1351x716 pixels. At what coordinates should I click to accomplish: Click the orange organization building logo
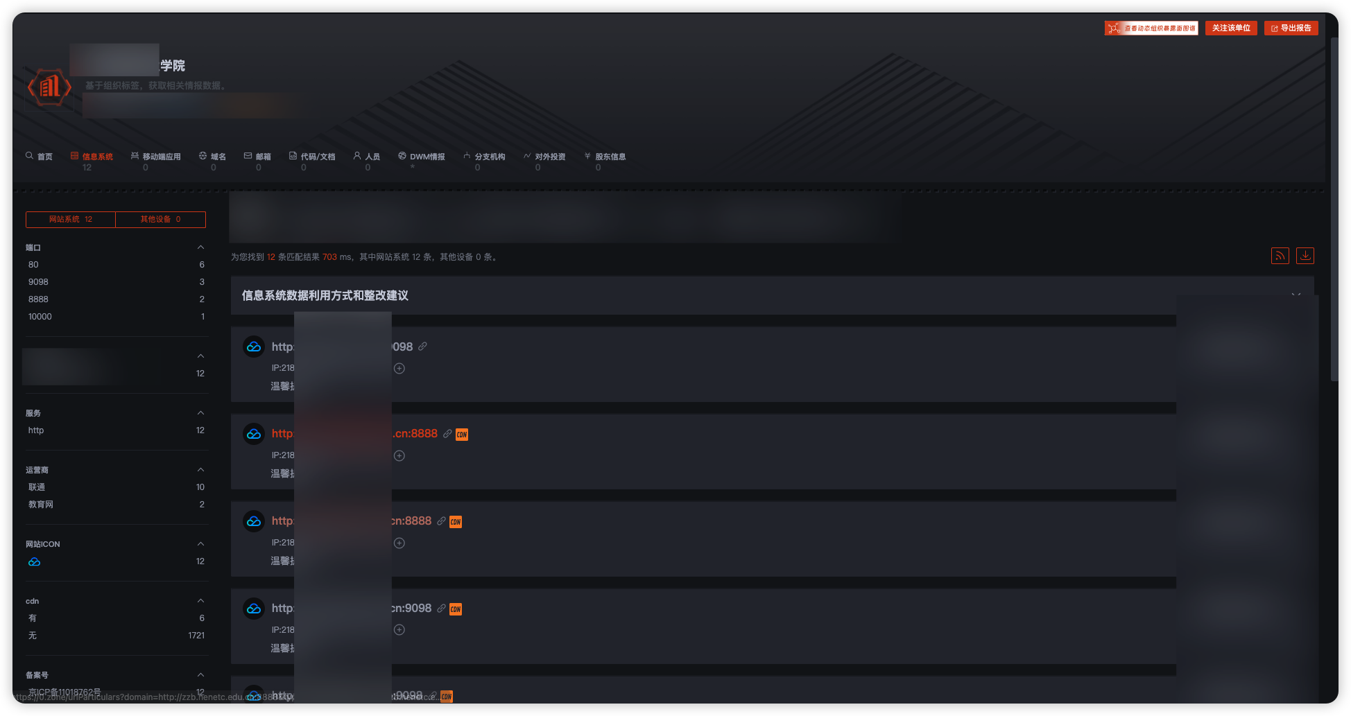(x=49, y=87)
